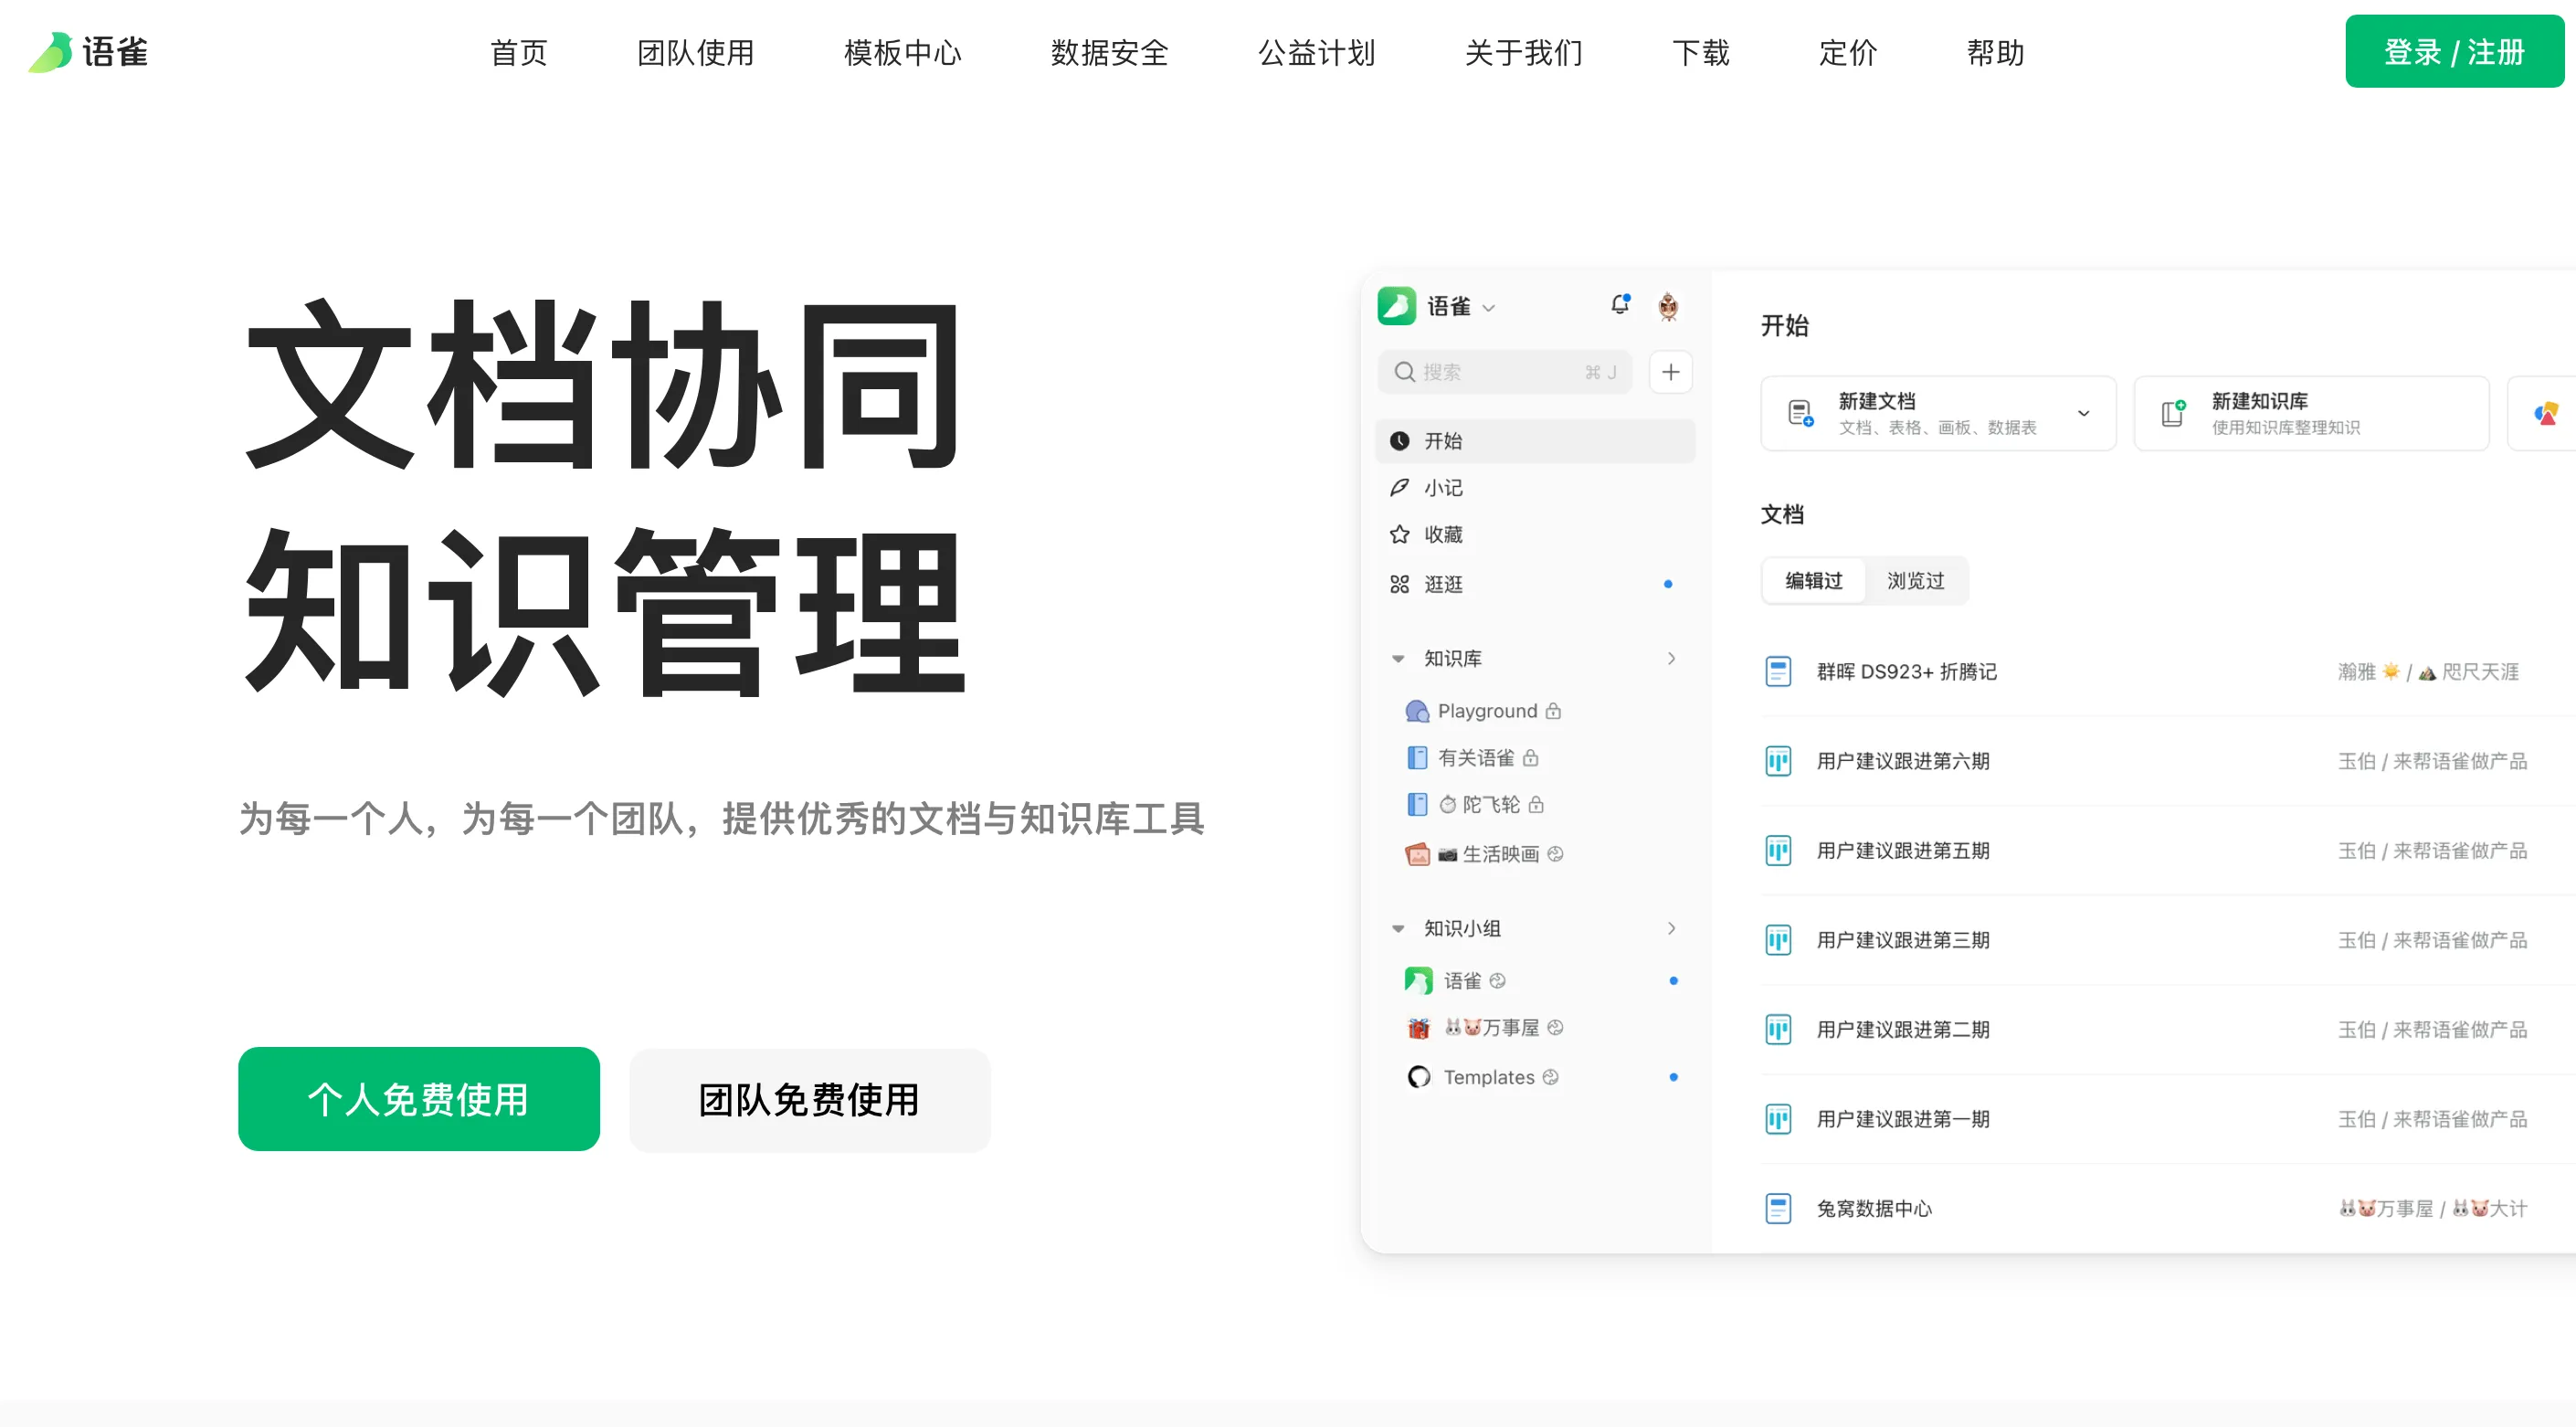The image size is (2576, 1427).
Task: Click 玉伯 / 来帮语雀做产品 on 第六期 row
Action: point(2432,761)
